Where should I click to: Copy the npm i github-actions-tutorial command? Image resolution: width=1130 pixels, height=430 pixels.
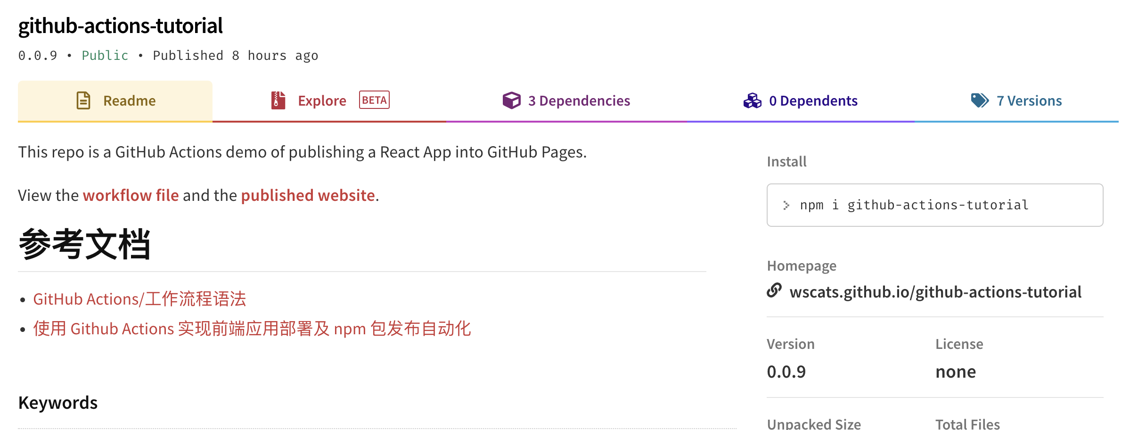[935, 205]
